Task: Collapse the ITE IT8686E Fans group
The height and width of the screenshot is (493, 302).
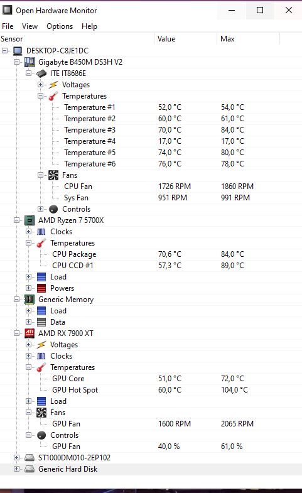Action: click(41, 175)
